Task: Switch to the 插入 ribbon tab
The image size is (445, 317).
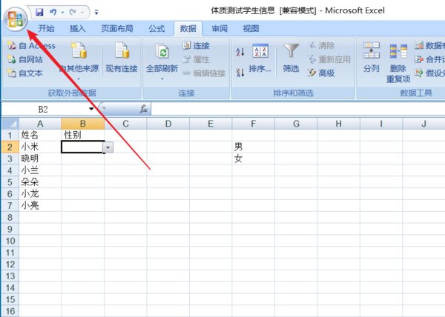Action: pos(78,29)
